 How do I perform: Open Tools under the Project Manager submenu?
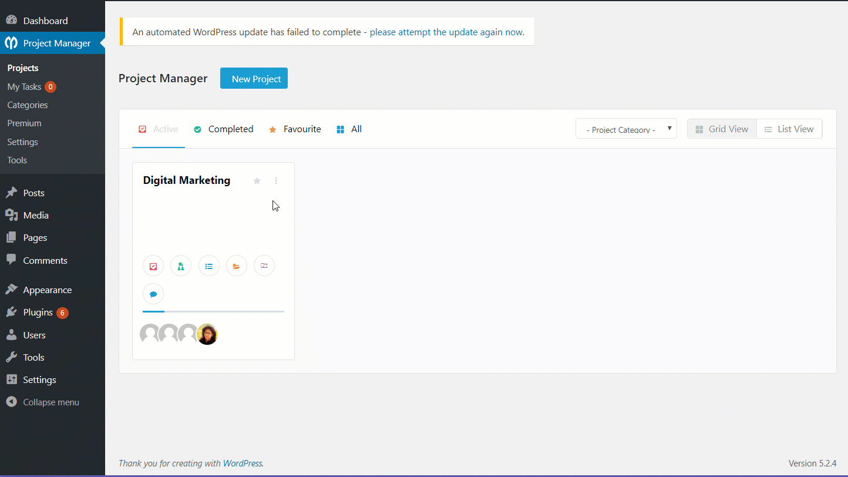point(17,160)
